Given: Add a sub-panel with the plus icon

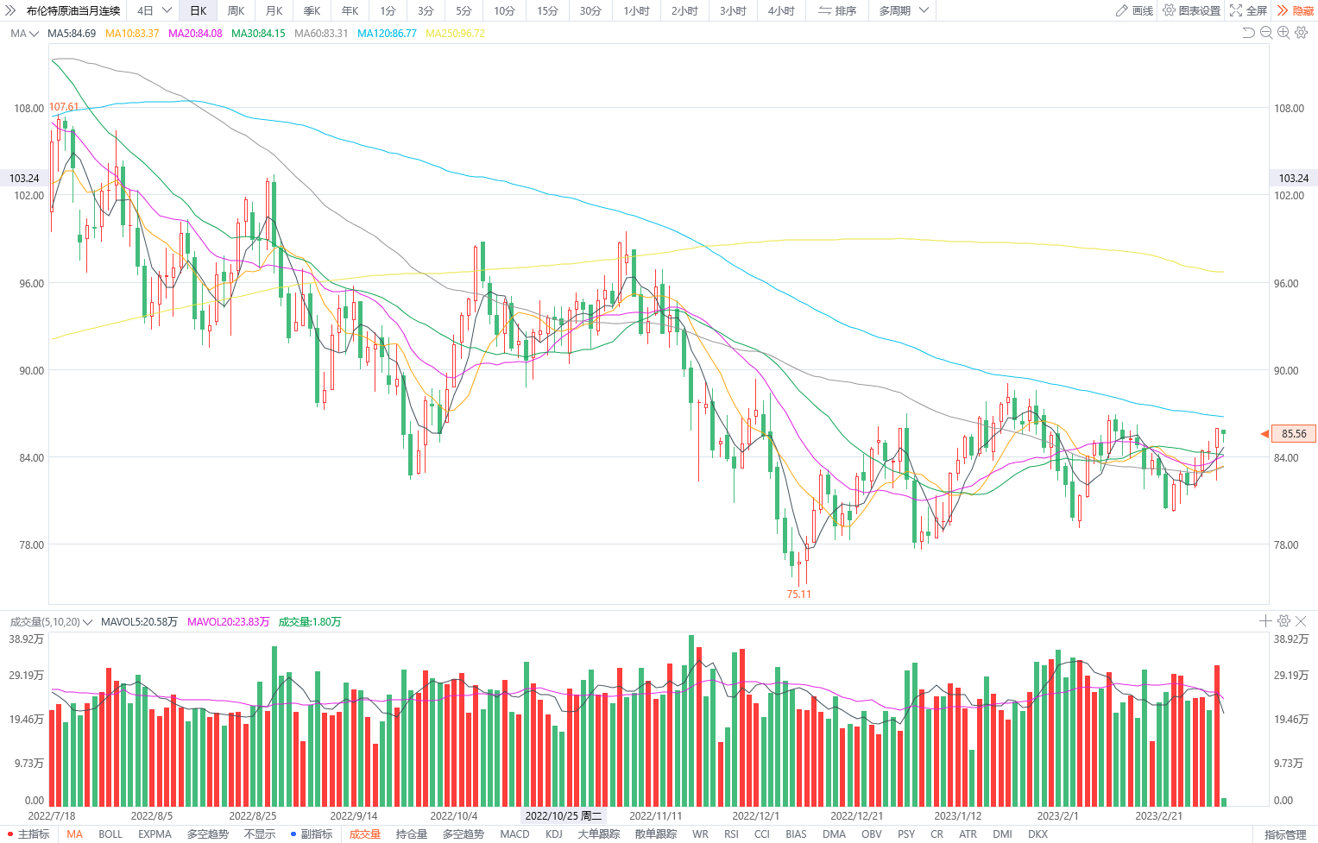Looking at the screenshot, I should [1265, 621].
